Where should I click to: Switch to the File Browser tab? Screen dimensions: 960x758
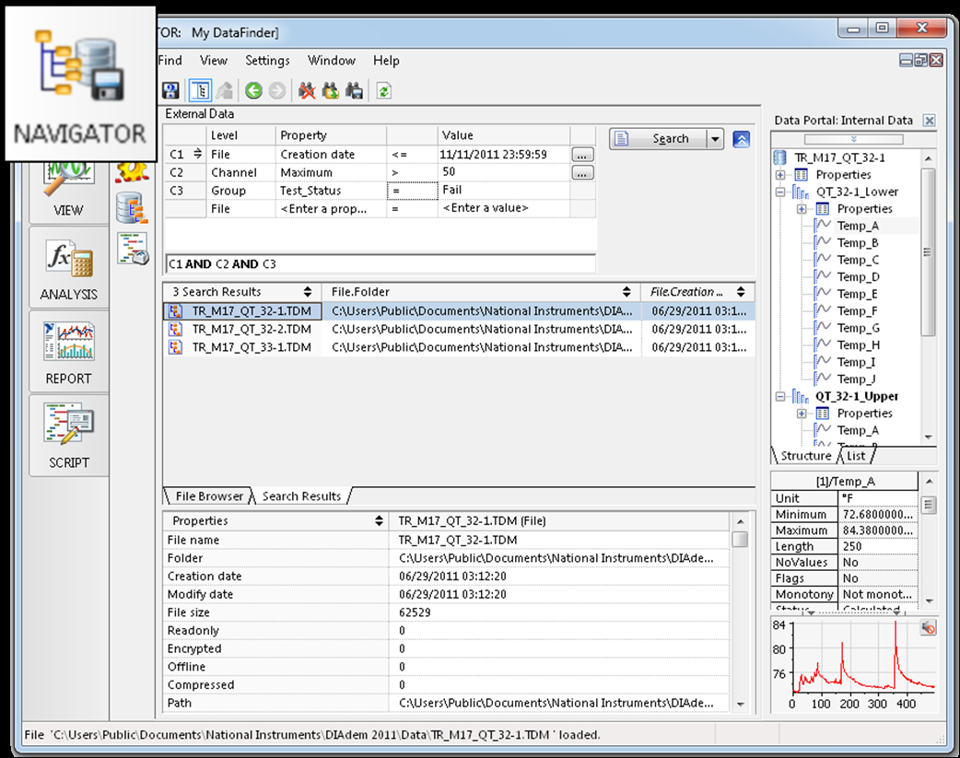pyautogui.click(x=209, y=496)
